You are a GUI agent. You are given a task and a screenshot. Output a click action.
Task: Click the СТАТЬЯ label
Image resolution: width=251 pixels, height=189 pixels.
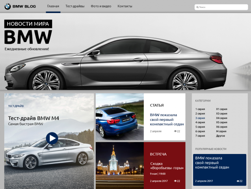pyautogui.click(x=157, y=105)
